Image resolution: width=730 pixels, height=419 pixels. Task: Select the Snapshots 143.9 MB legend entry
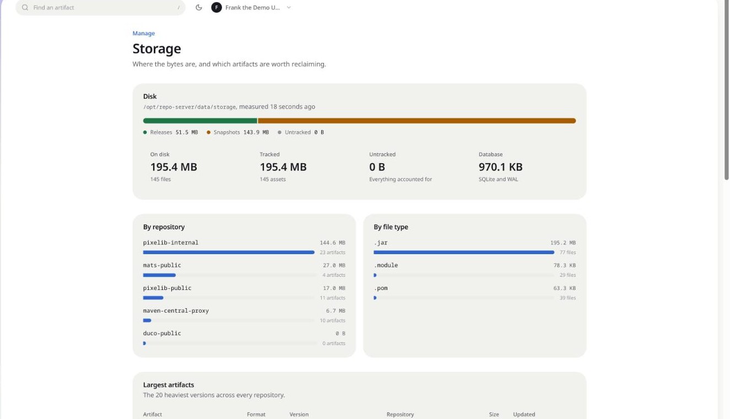(238, 132)
